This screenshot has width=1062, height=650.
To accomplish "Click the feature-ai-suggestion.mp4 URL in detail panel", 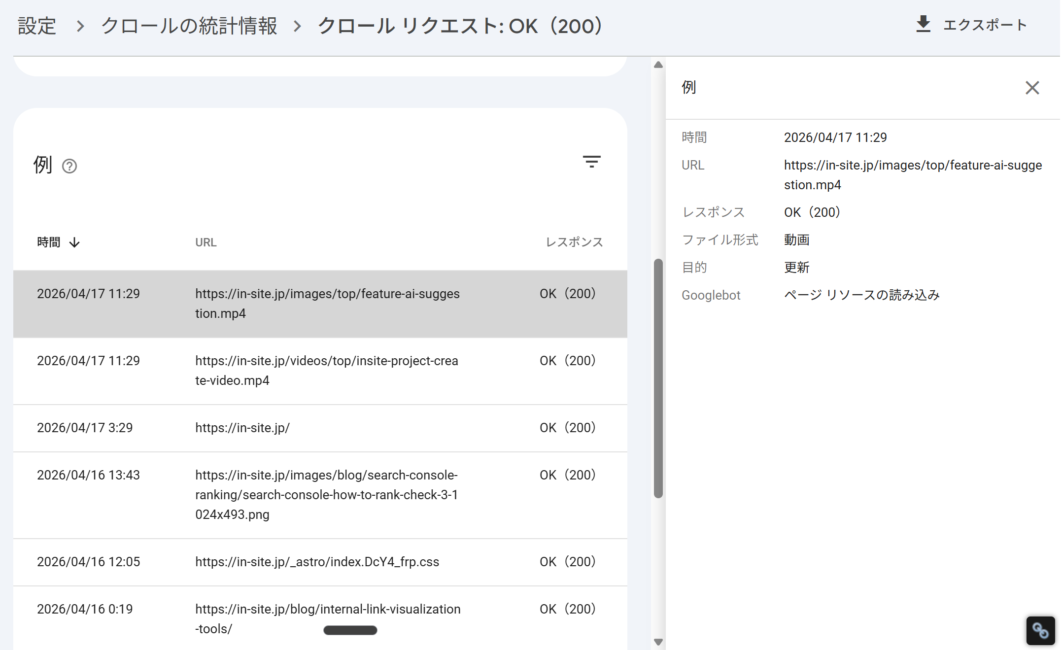I will pyautogui.click(x=913, y=175).
